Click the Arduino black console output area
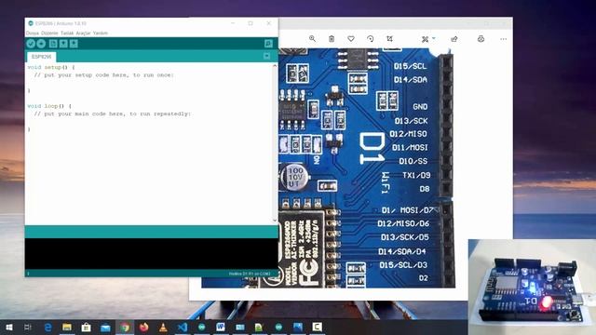 pyautogui.click(x=151, y=254)
